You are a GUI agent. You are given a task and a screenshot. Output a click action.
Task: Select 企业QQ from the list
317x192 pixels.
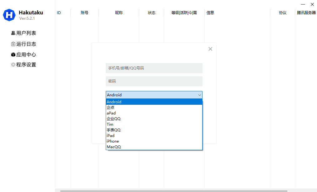pos(154,119)
